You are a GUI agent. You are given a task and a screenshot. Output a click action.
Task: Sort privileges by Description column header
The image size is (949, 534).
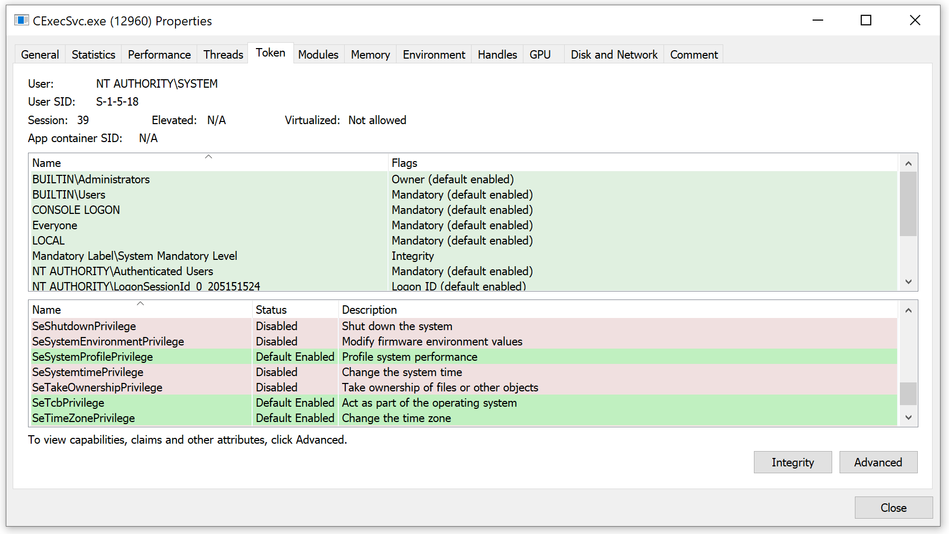point(618,310)
